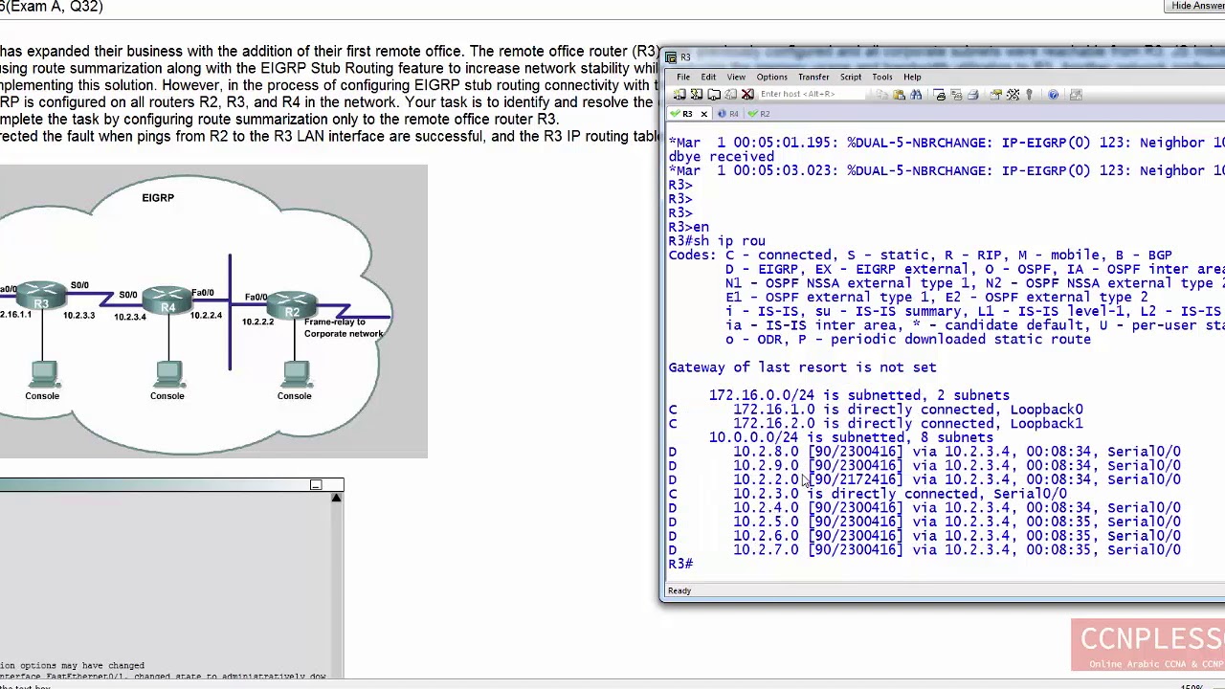Click the Quick Connect toolbar icon
This screenshot has width=1225, height=689.
697,94
